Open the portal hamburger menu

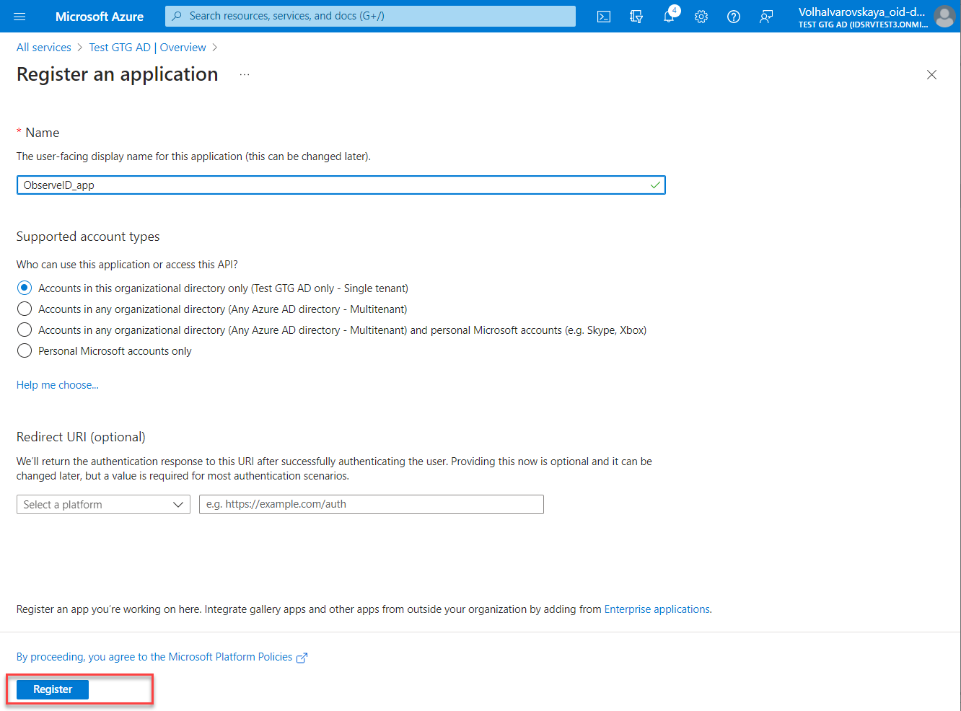pos(19,17)
